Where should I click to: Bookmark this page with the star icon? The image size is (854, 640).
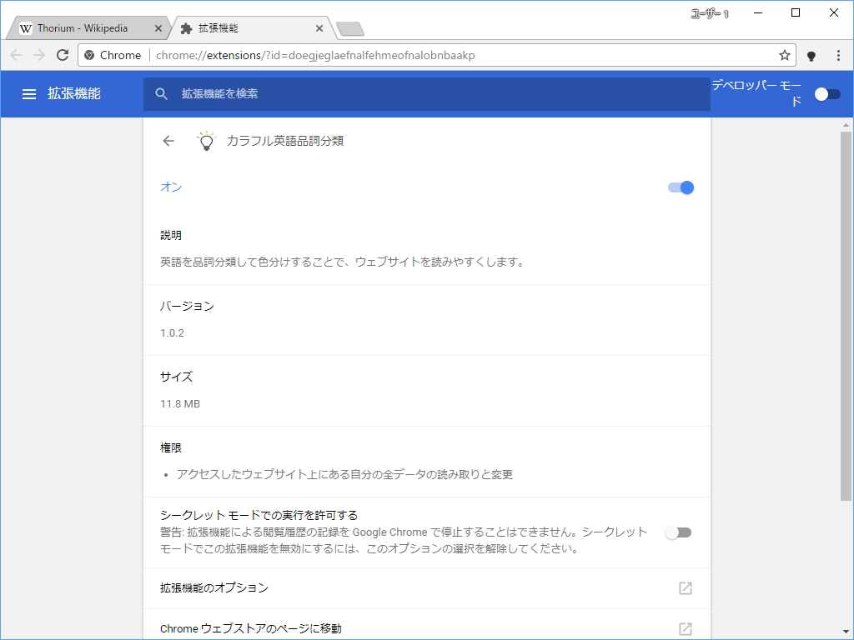point(784,55)
